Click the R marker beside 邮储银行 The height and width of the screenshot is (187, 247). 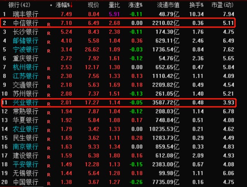[49, 42]
